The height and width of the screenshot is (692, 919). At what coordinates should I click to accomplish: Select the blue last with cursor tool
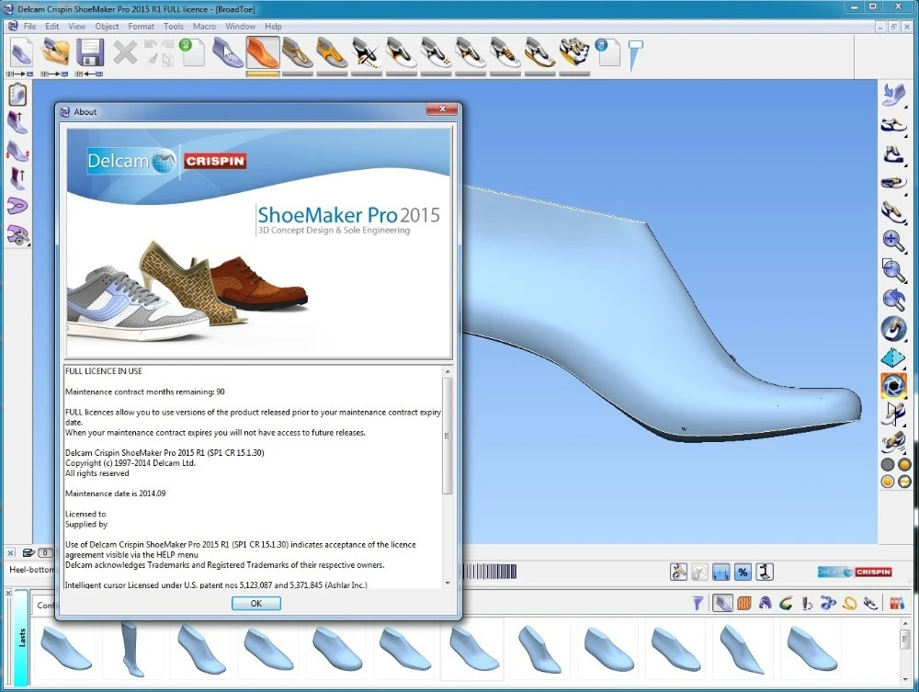click(227, 52)
